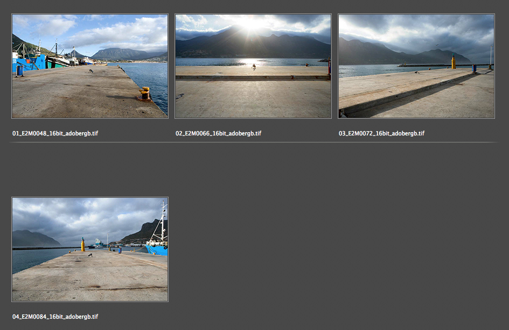Screen dimensions: 509x330
Task: Click the blue boats in first photo
Action: pos(27,62)
